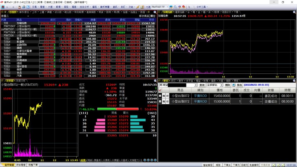297x167 pixels.
Task: Select the TSE23 電子 row
Action: click(78, 39)
